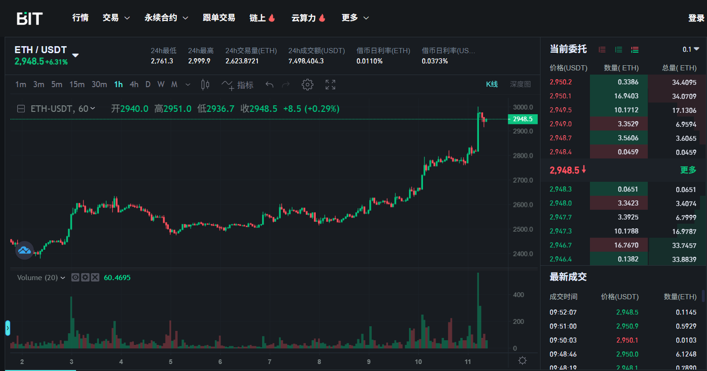Undo the last chart action
The height and width of the screenshot is (371, 707).
pos(269,84)
